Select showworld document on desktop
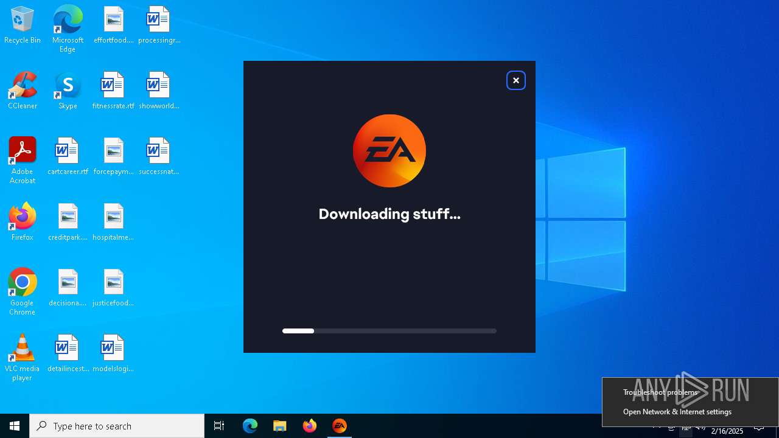This screenshot has width=779, height=438. coord(159,91)
